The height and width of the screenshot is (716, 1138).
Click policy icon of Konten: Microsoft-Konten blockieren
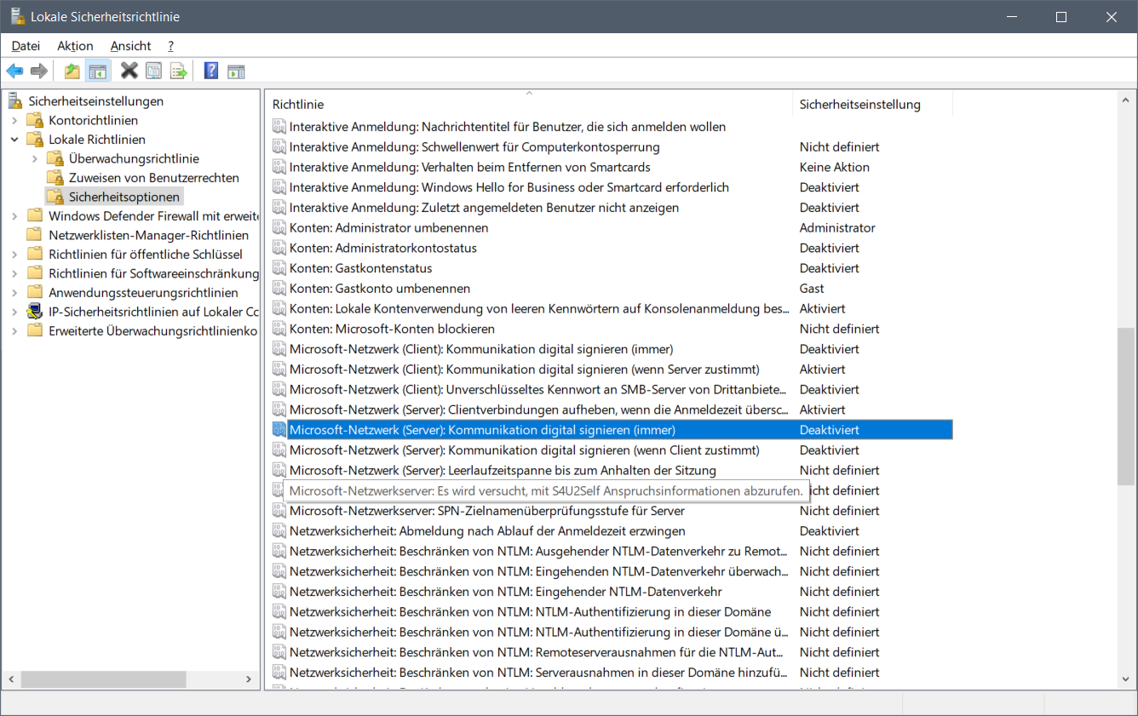(279, 329)
